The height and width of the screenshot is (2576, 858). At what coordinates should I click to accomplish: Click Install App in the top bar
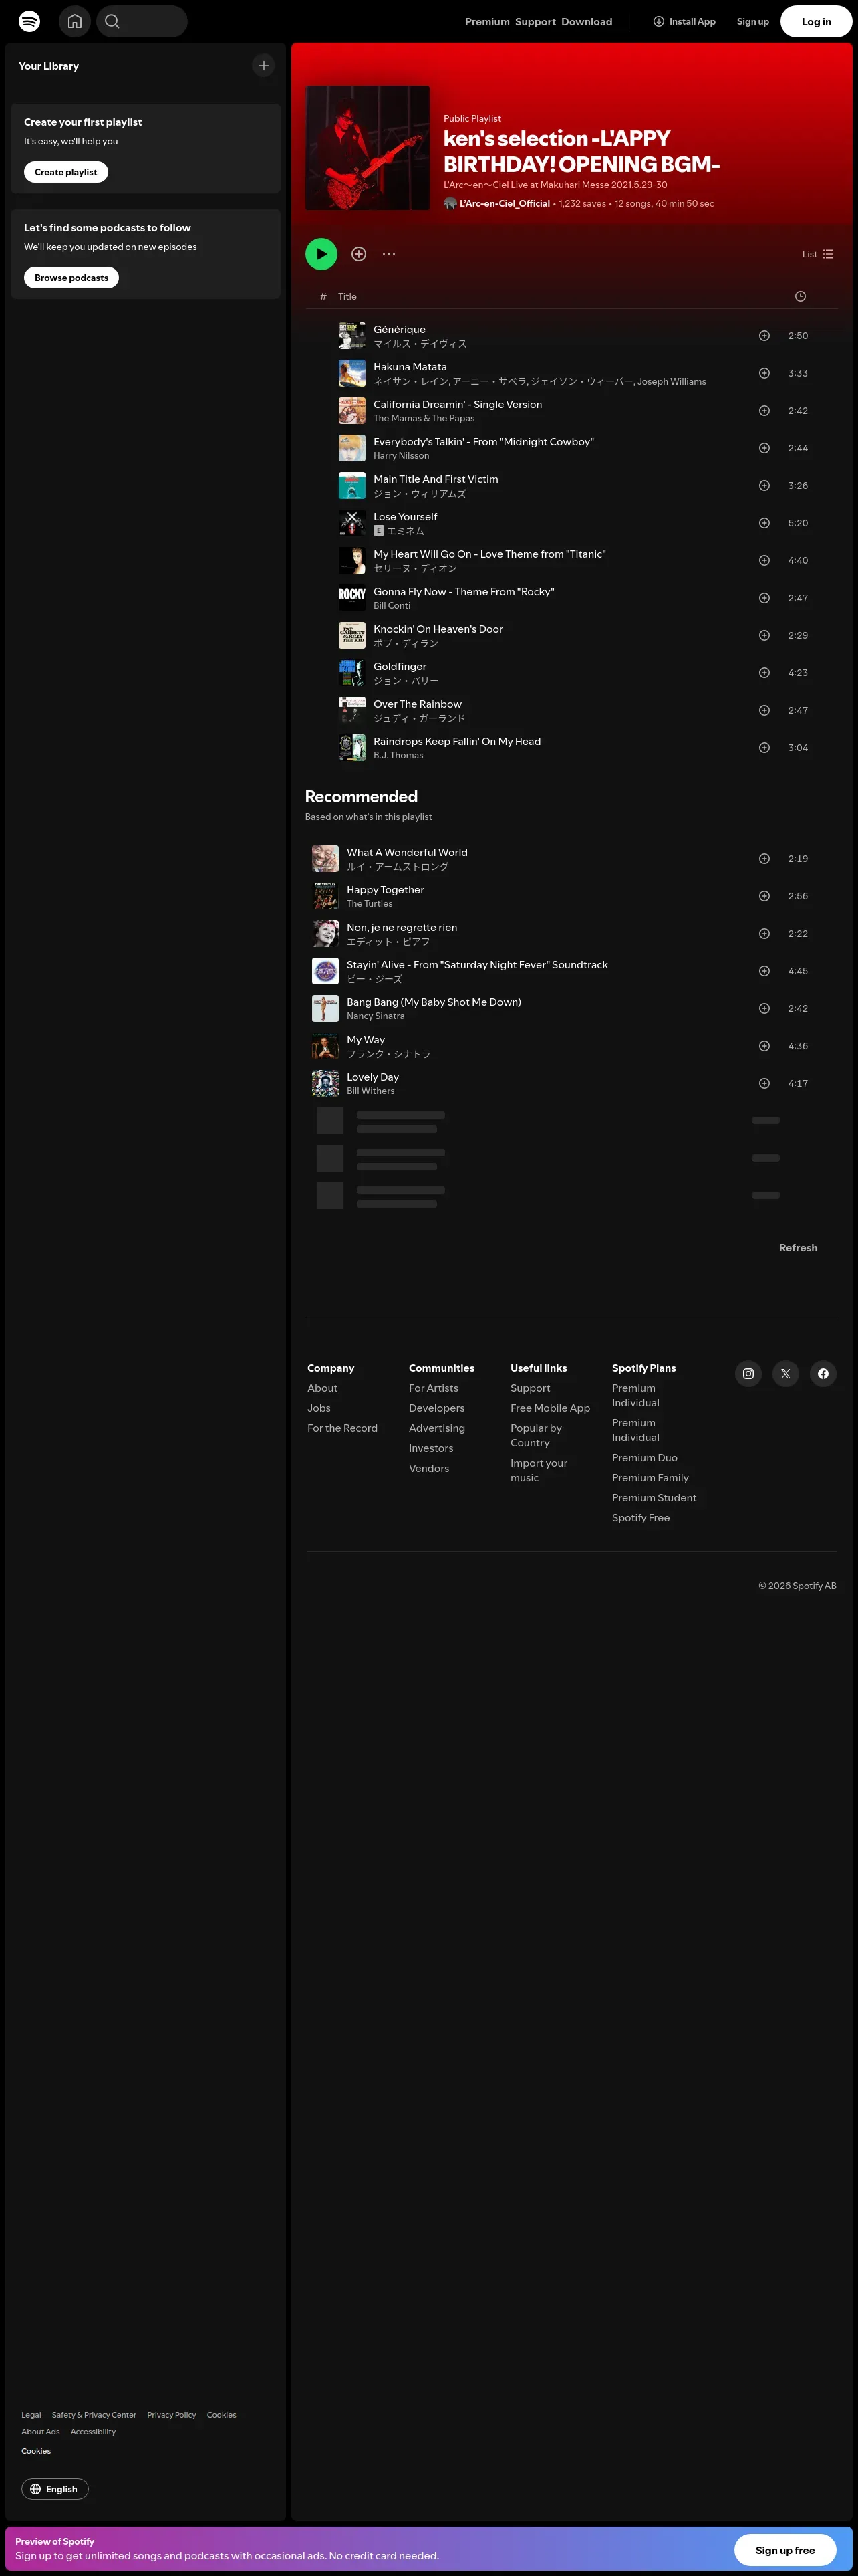click(x=684, y=21)
